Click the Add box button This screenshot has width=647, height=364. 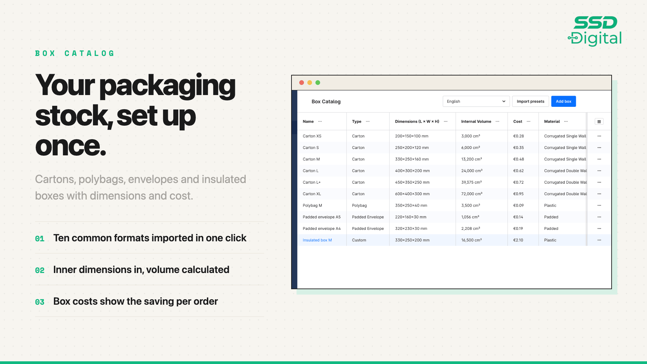[563, 101]
